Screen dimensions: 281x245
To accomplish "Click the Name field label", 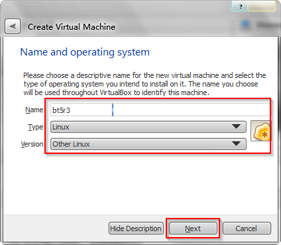I will tap(34, 110).
